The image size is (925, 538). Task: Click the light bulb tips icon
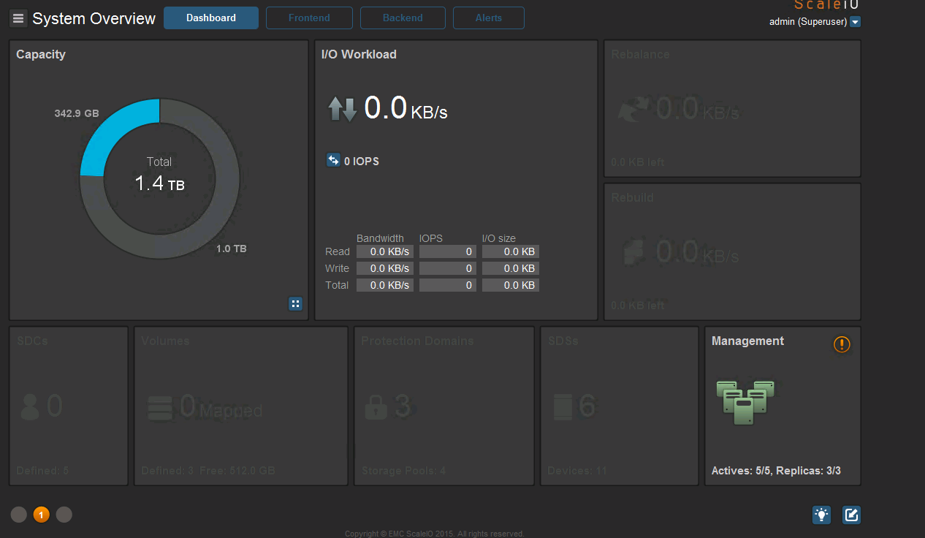click(x=821, y=515)
